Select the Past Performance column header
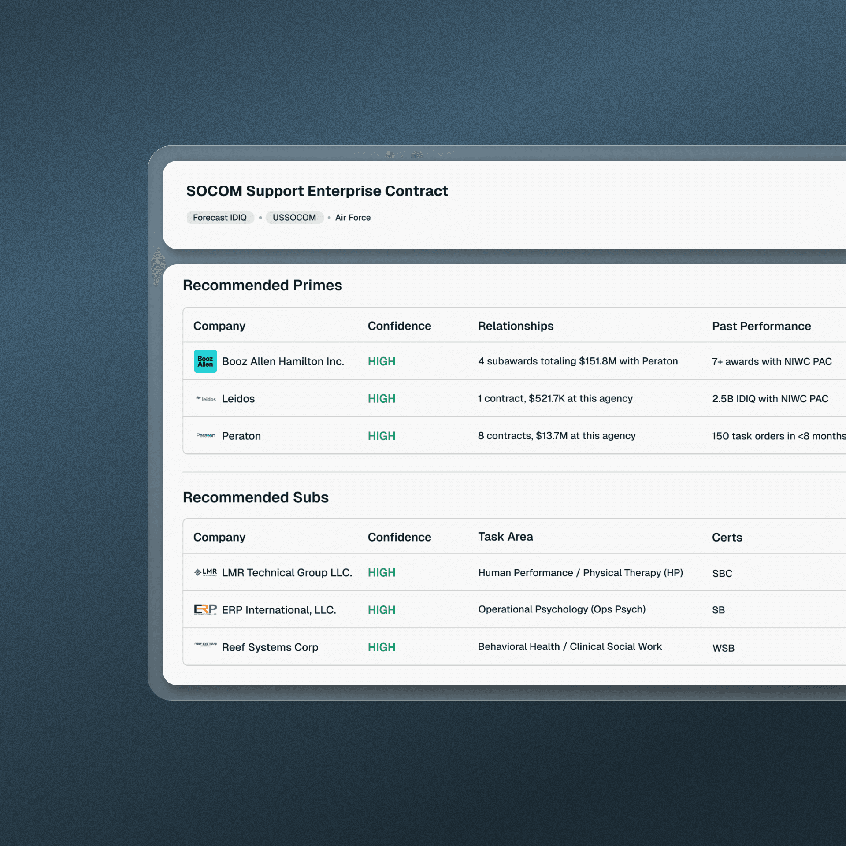This screenshot has height=846, width=846. [x=761, y=326]
